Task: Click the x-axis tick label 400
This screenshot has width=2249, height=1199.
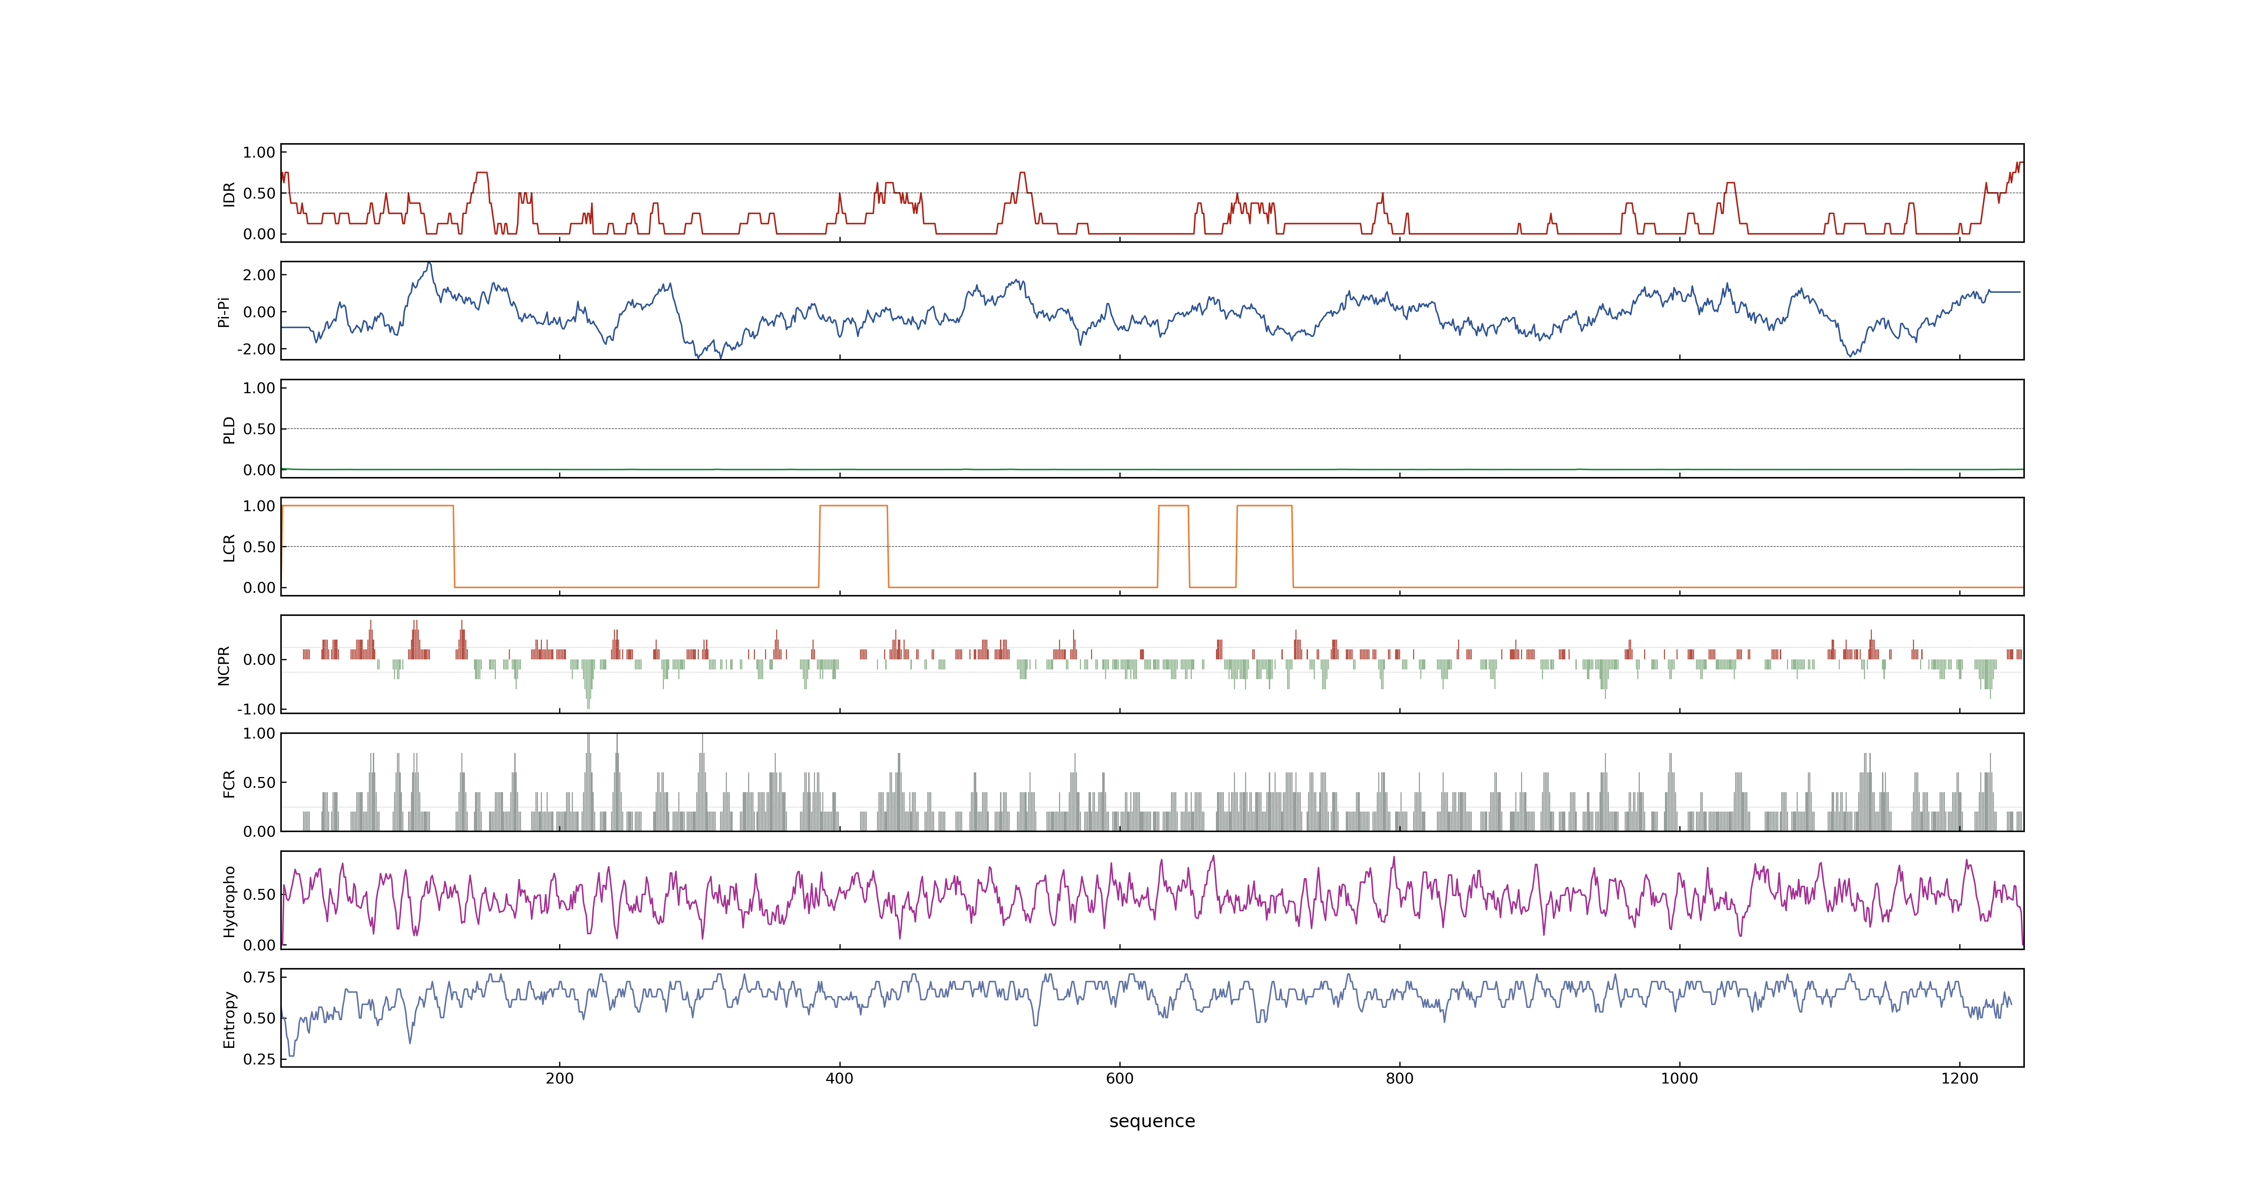Action: pyautogui.click(x=840, y=1078)
